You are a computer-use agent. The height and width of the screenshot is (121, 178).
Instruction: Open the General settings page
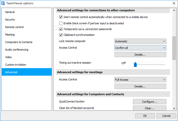pos(27,12)
